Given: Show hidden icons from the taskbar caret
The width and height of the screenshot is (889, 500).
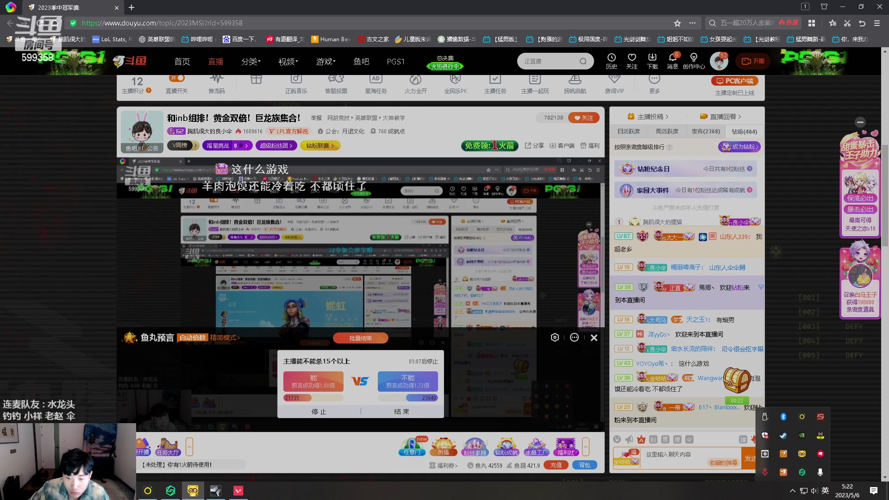Looking at the screenshot, I should tap(793, 491).
